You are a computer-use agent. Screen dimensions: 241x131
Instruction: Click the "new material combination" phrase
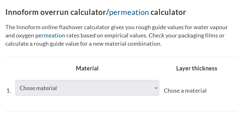127,44
